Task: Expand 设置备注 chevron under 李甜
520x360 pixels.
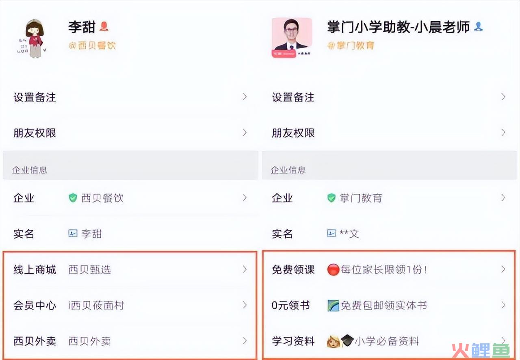Action: tap(245, 97)
